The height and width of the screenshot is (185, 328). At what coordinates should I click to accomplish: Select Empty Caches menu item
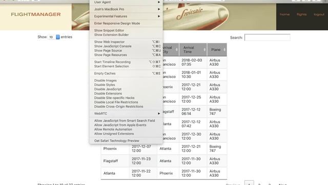pyautogui.click(x=126, y=73)
